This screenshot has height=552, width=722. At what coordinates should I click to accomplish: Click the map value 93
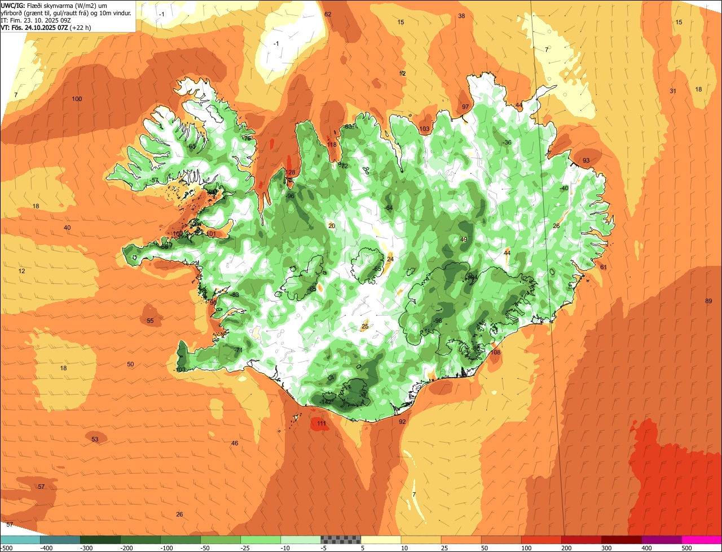pyautogui.click(x=586, y=161)
